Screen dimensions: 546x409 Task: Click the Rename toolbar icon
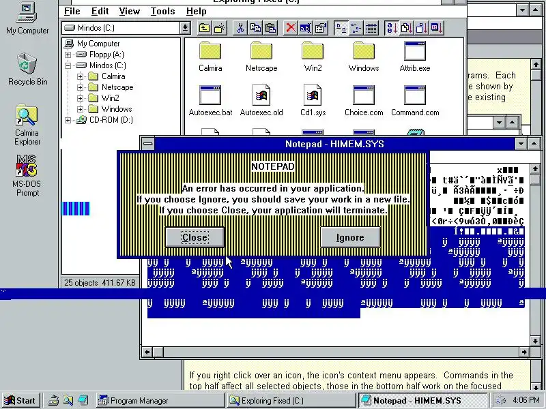pyautogui.click(x=305, y=28)
